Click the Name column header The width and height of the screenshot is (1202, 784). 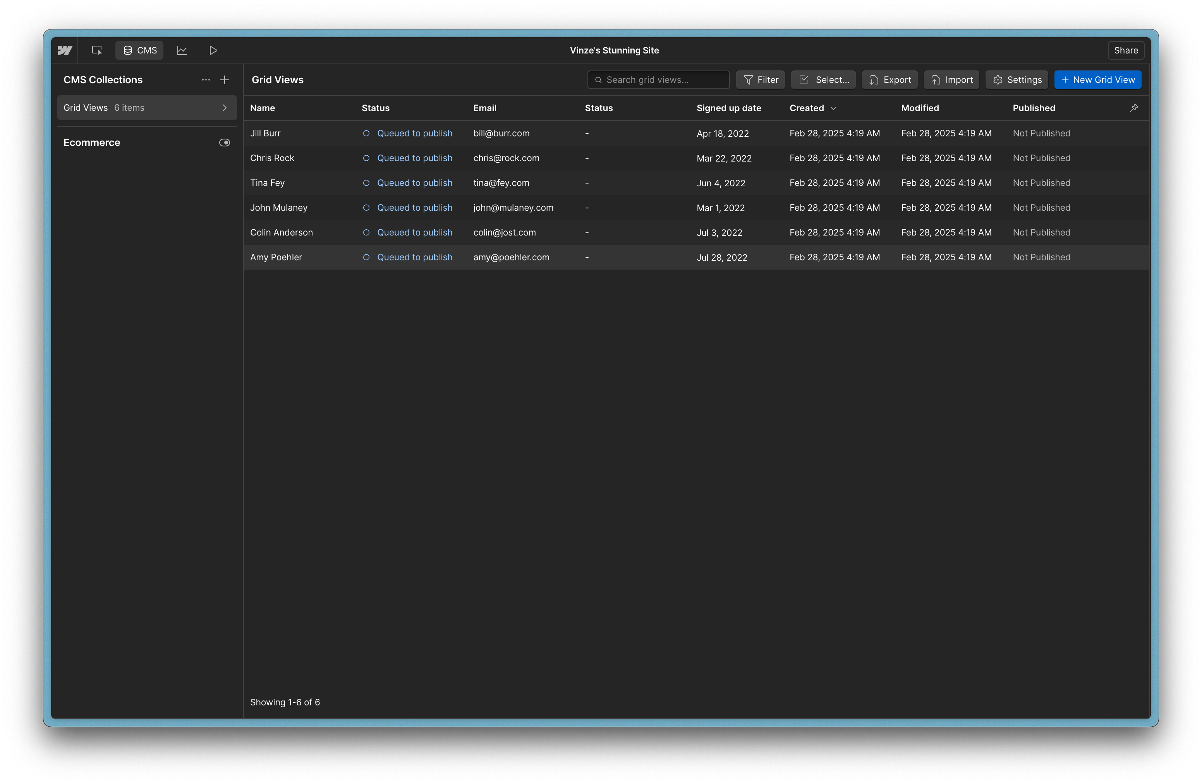(263, 108)
